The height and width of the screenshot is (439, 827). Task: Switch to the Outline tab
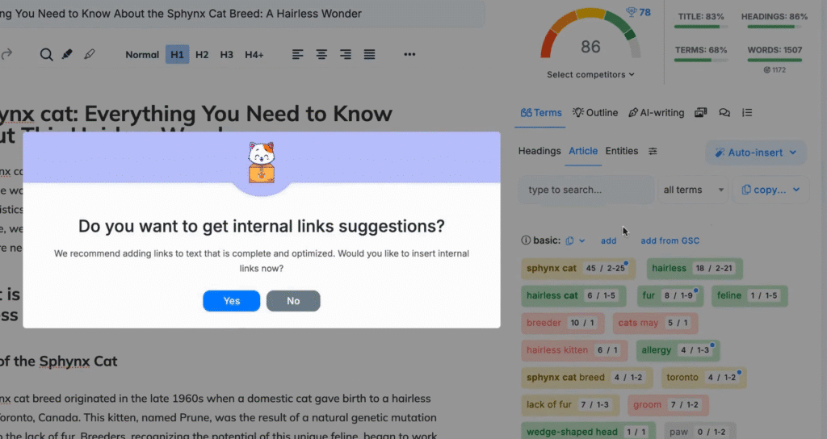point(595,113)
